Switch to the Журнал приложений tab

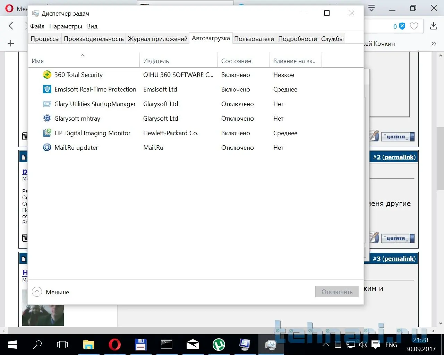(x=158, y=39)
